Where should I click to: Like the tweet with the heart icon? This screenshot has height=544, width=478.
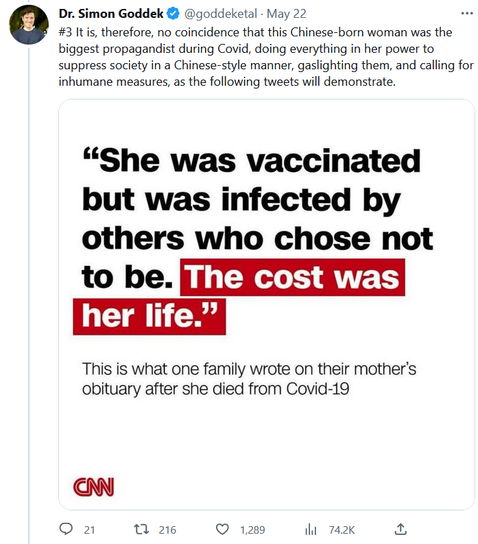pos(222,530)
